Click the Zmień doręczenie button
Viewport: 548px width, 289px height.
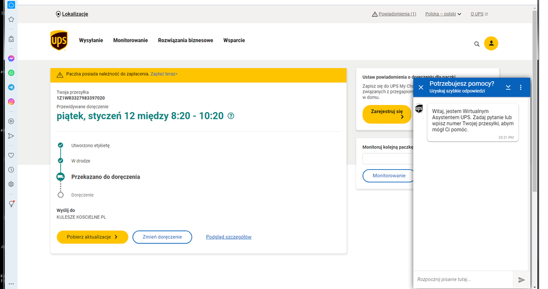coord(162,237)
